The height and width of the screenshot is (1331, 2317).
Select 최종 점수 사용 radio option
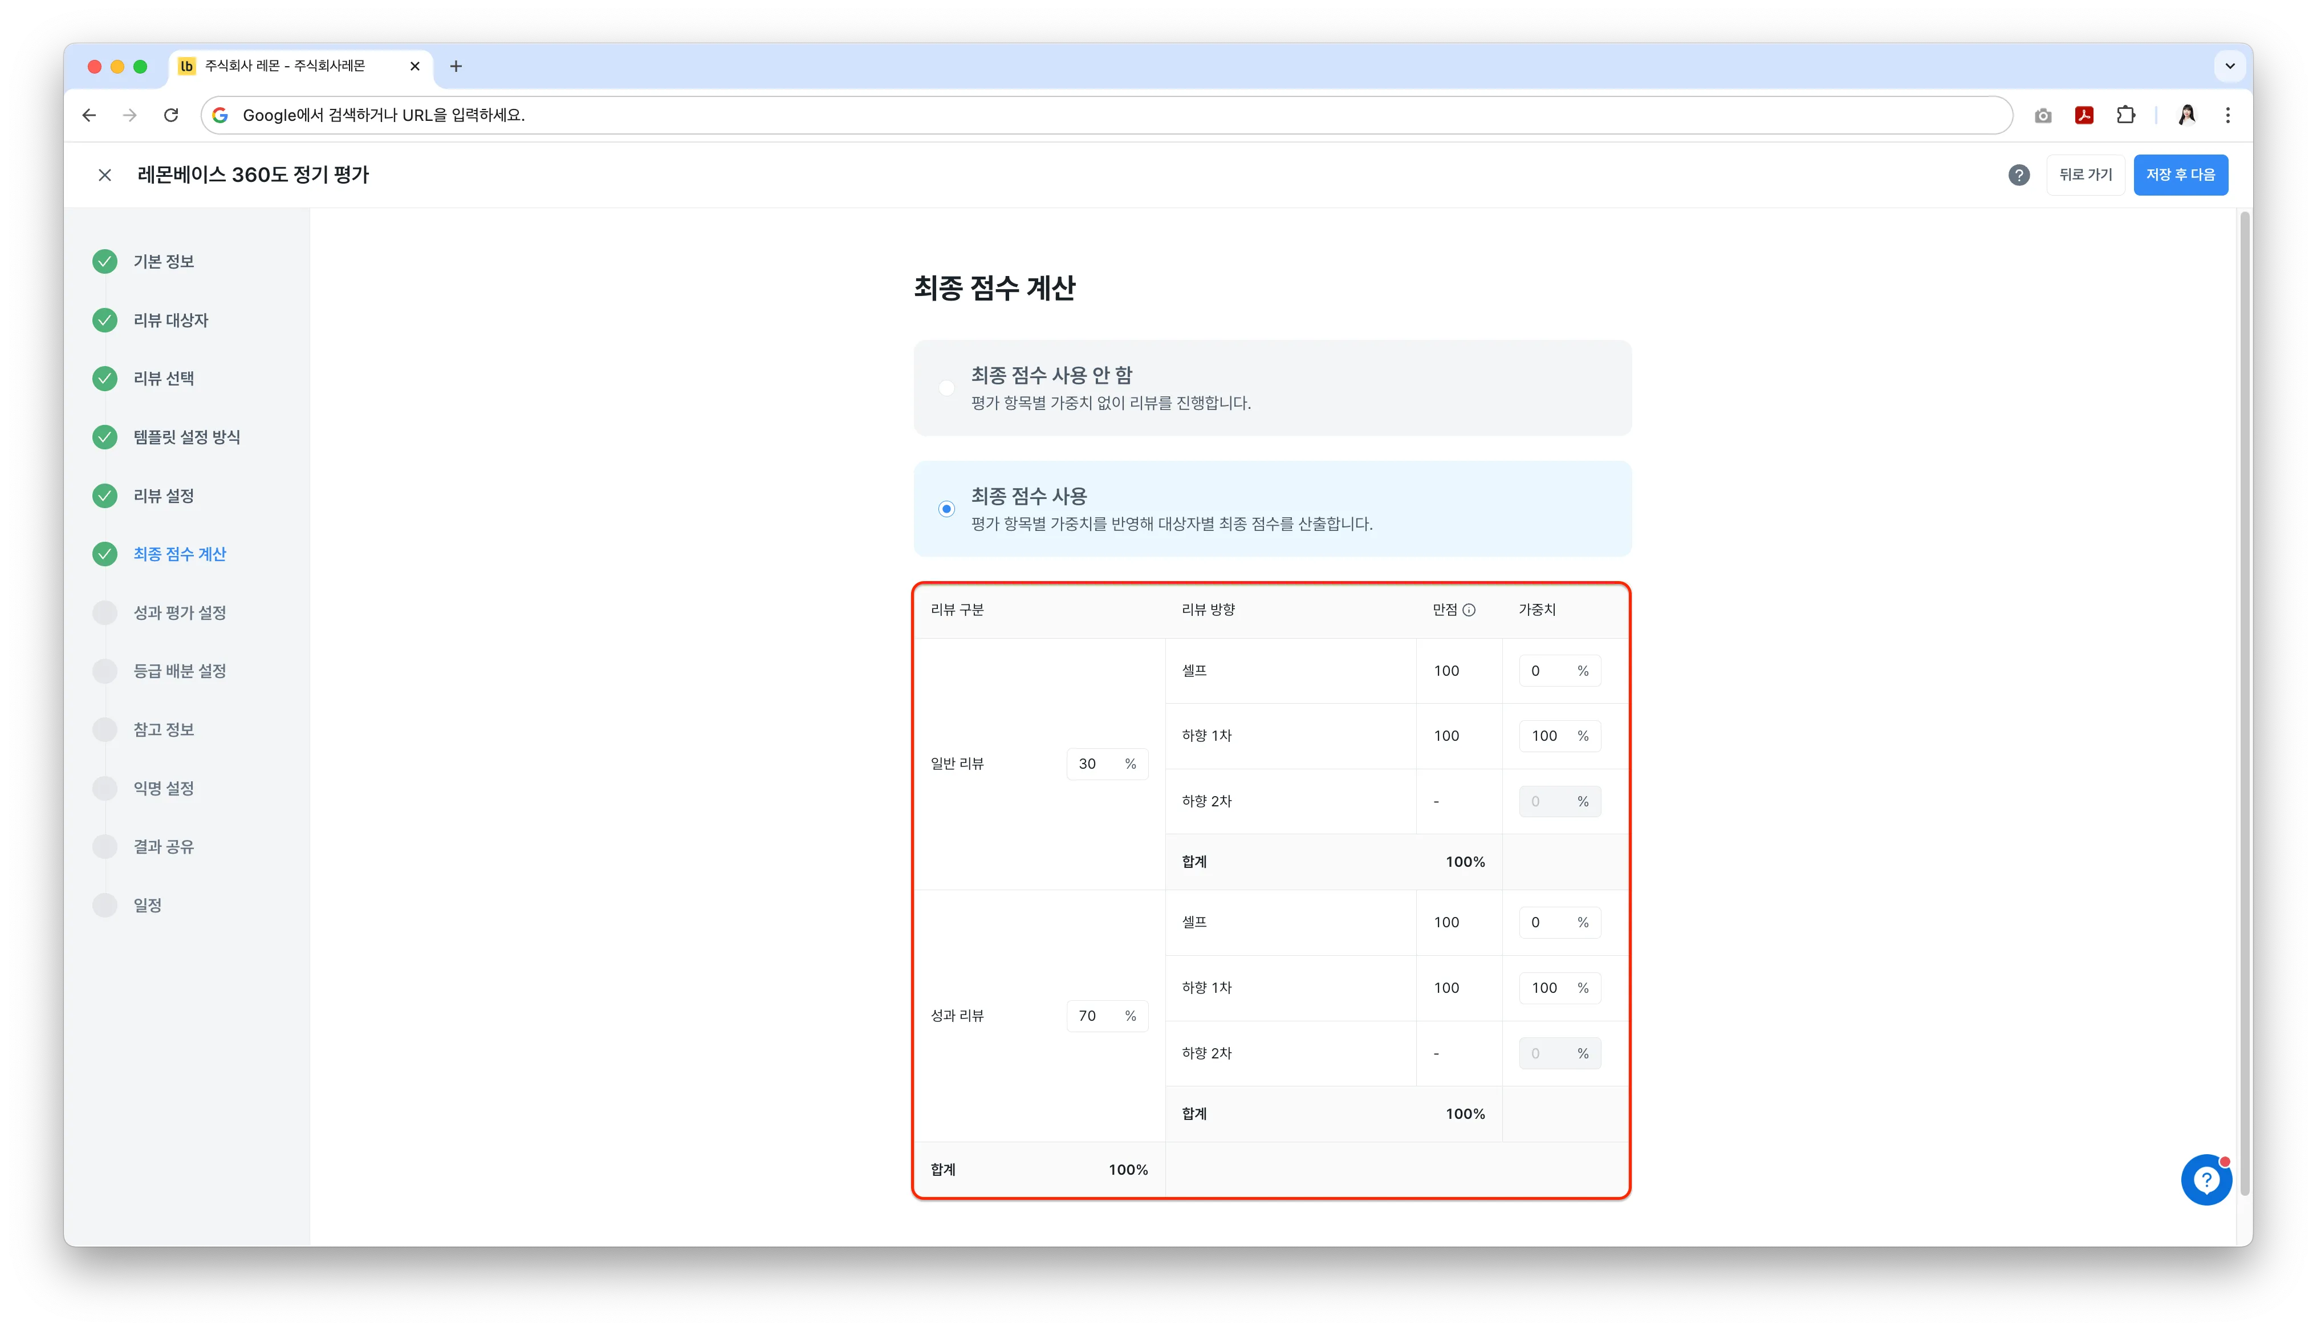pyautogui.click(x=946, y=509)
